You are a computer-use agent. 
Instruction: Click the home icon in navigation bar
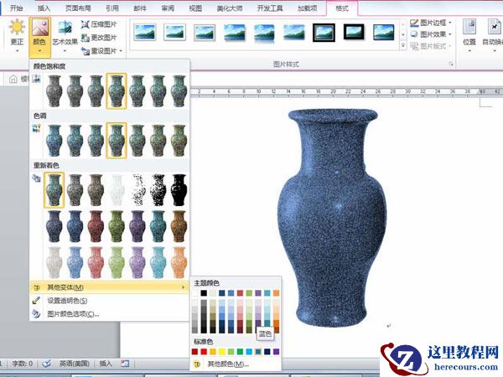click(x=13, y=79)
